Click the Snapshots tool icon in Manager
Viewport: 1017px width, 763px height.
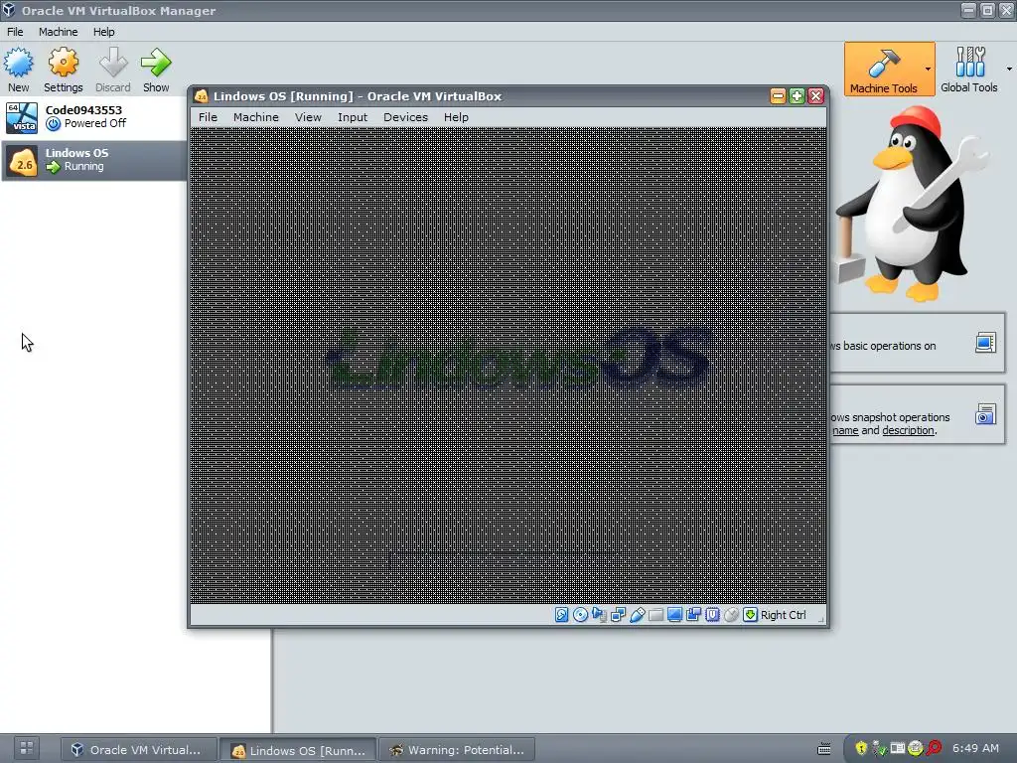985,414
